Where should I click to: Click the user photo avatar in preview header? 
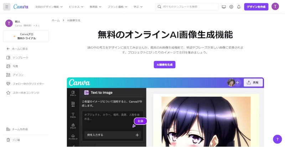231,82
